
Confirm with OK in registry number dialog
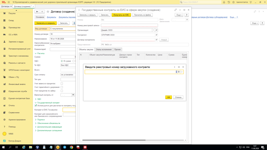tap(168, 97)
